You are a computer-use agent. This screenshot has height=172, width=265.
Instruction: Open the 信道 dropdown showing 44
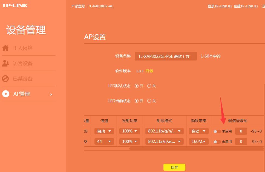[x=104, y=141]
